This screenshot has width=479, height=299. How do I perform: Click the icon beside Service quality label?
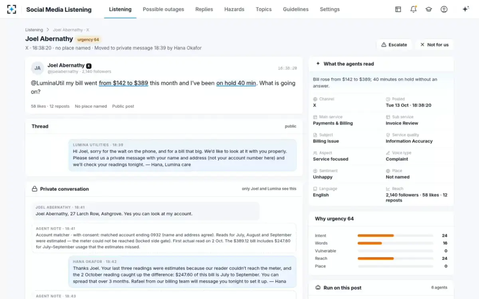pos(388,135)
